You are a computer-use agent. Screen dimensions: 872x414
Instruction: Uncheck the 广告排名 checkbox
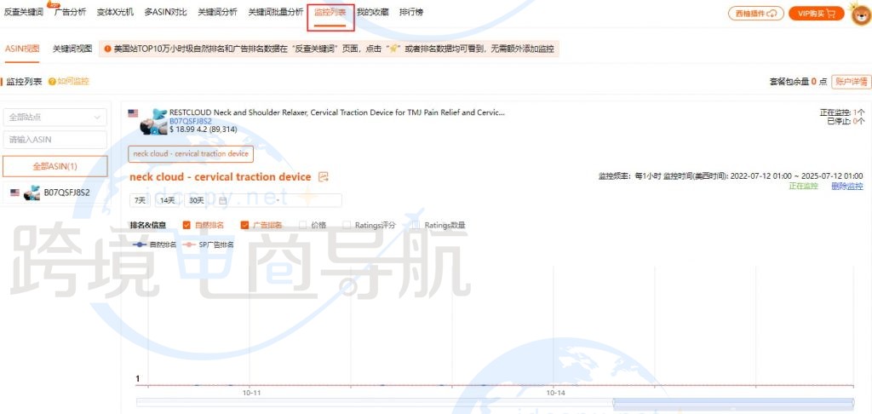pos(245,225)
